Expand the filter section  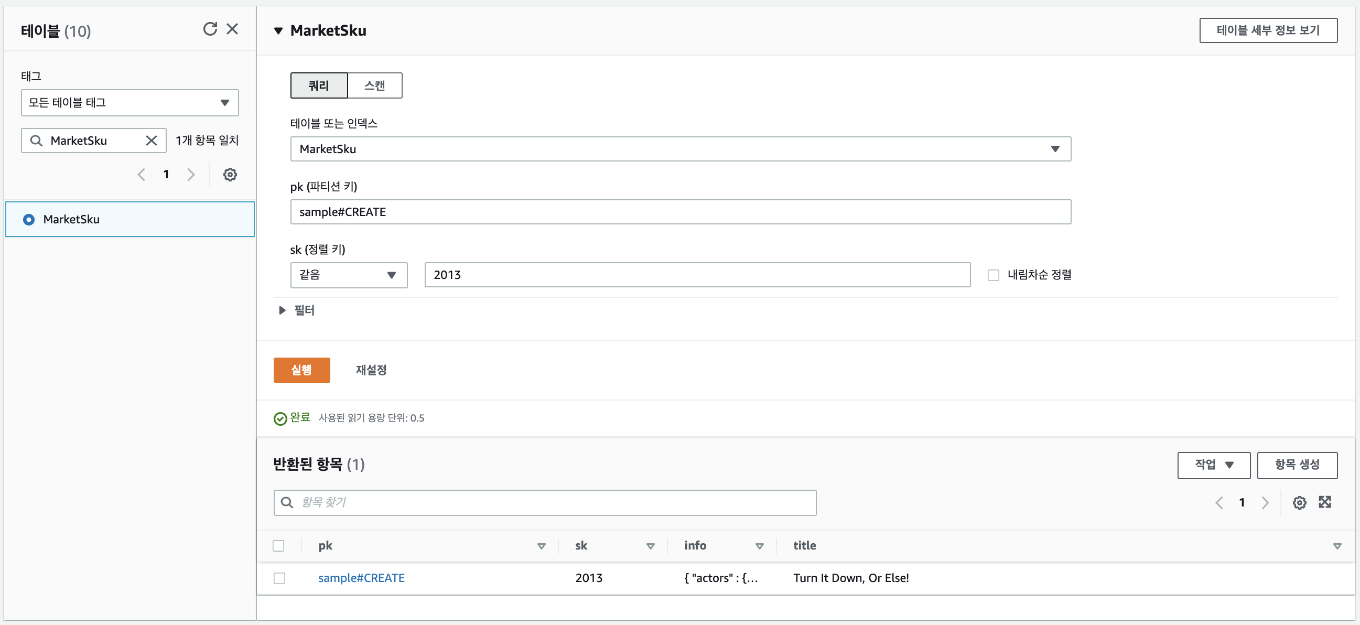(x=283, y=310)
